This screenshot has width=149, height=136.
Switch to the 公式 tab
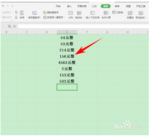pos(94,6)
